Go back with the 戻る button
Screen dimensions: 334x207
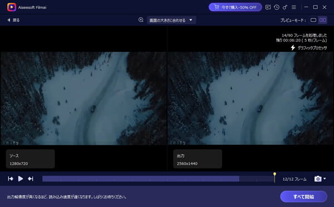coord(13,20)
